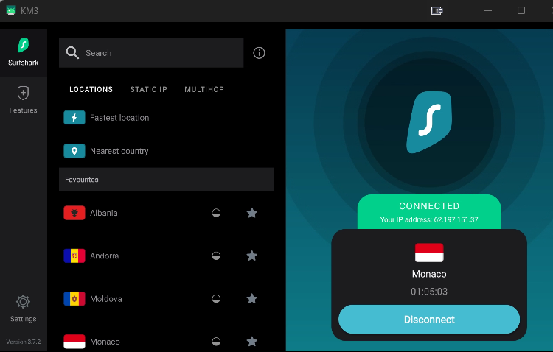Click in the Search field
The image size is (553, 352).
(151, 53)
